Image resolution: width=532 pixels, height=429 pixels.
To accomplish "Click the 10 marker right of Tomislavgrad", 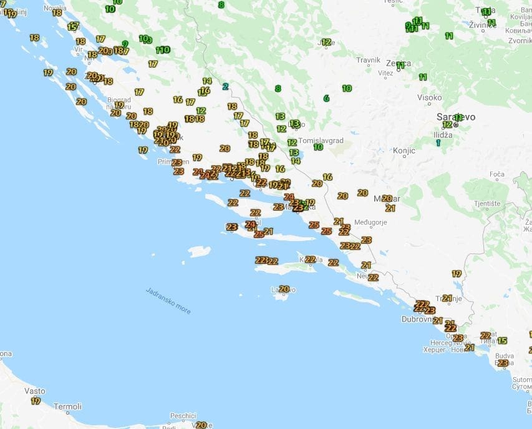I will [318, 147].
